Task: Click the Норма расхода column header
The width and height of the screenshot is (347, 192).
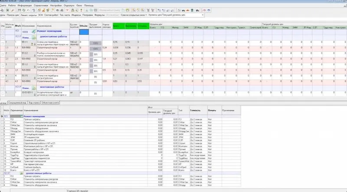Action: tap(107, 26)
